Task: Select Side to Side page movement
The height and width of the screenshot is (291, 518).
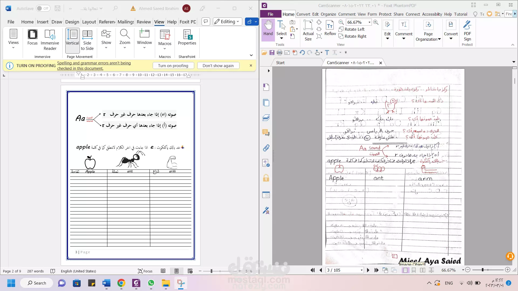Action: pyautogui.click(x=87, y=40)
